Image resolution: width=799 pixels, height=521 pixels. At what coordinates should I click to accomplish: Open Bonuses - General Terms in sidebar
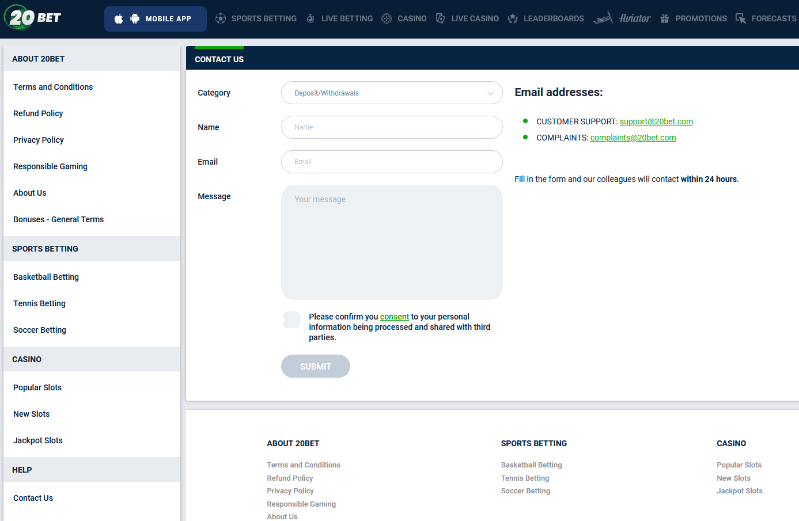coord(58,219)
